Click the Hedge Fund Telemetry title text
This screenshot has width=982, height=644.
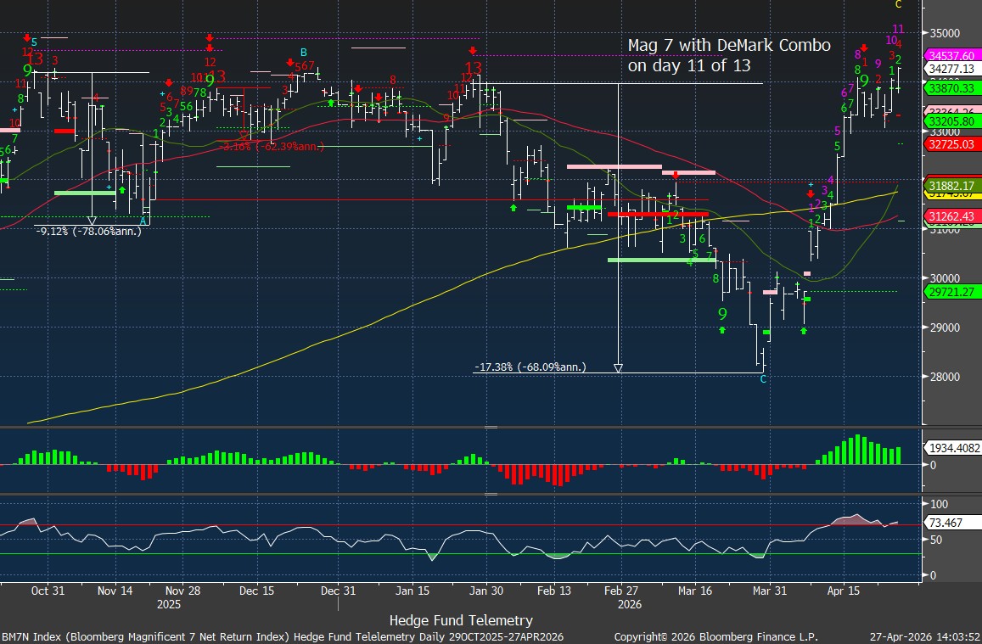[461, 620]
